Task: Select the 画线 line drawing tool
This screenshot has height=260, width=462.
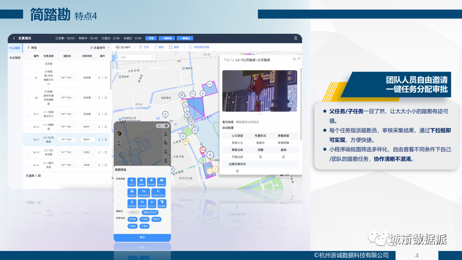Action: (x=160, y=47)
